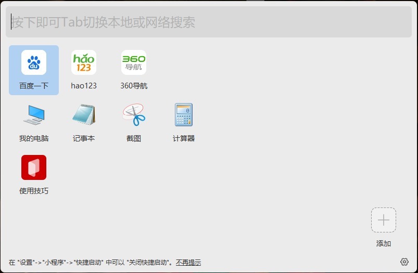Open the 百度一下 shortcut icon

pos(34,62)
